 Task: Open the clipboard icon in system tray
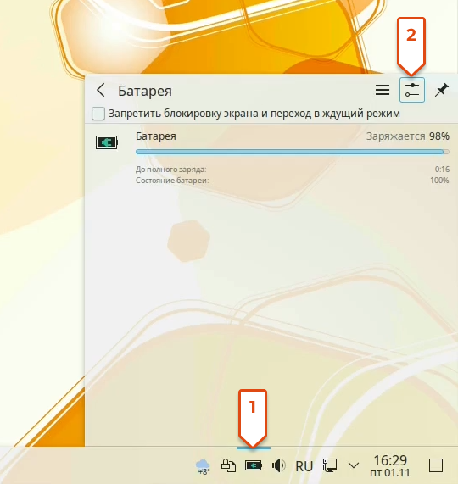[x=228, y=465]
